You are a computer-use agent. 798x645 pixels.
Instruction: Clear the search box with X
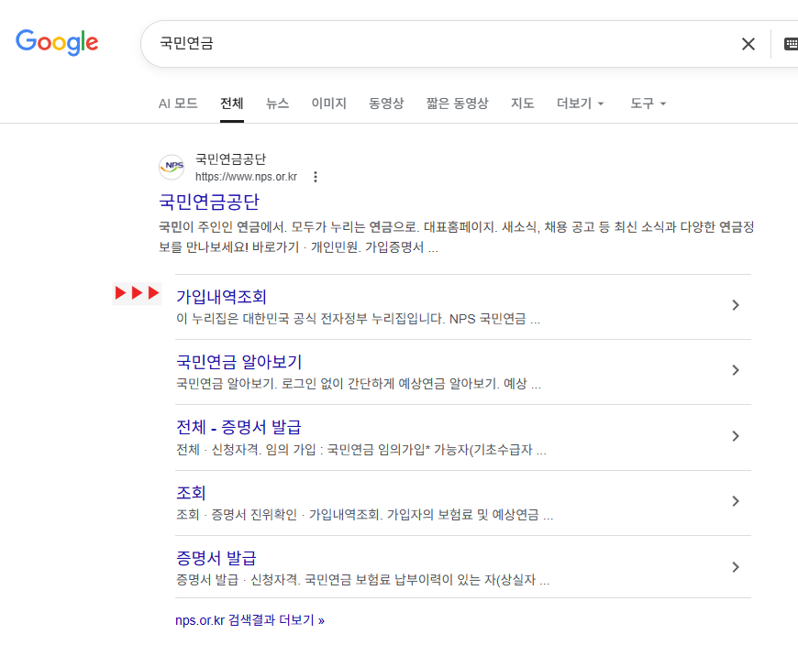click(x=748, y=44)
